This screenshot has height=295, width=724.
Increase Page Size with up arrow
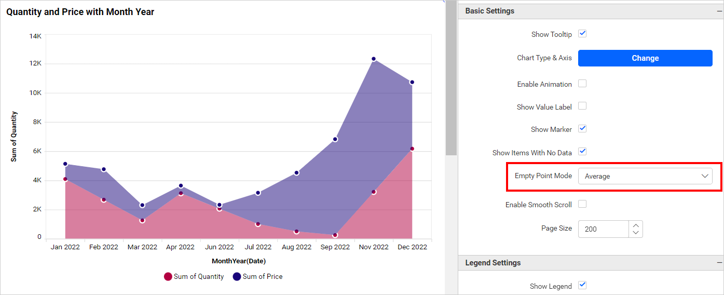pyautogui.click(x=636, y=225)
